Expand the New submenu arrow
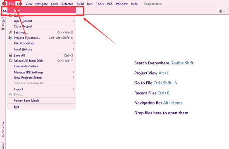The image size is (229, 149). [74, 10]
